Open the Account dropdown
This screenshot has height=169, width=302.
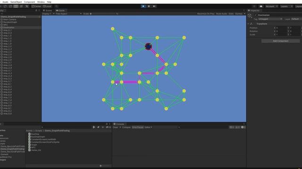coord(272,6)
